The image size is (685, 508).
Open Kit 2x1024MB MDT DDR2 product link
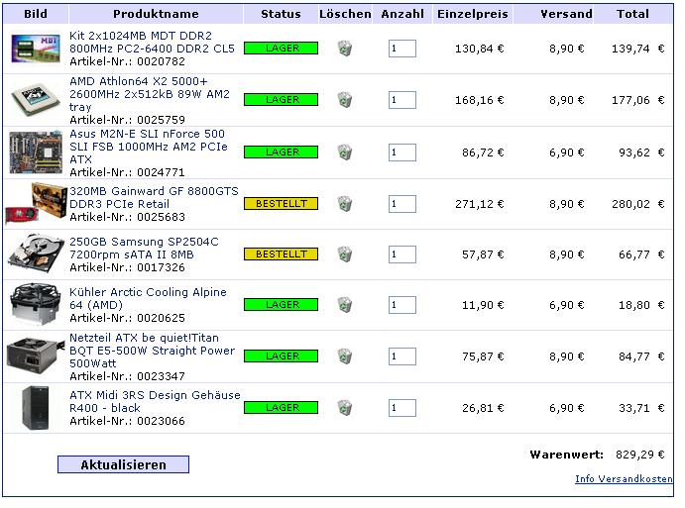click(x=152, y=42)
